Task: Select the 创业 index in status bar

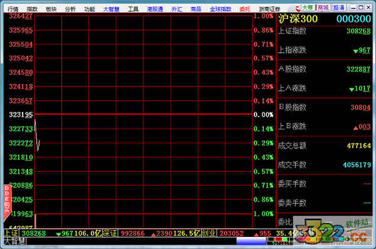Action: [209, 233]
